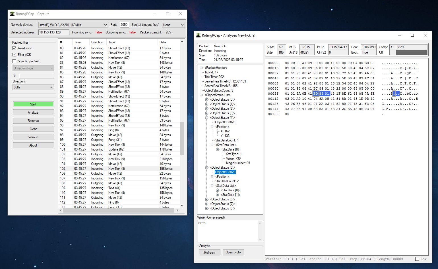Expand the PacketHeader tree node
This screenshot has height=269, width=438.
click(x=201, y=68)
